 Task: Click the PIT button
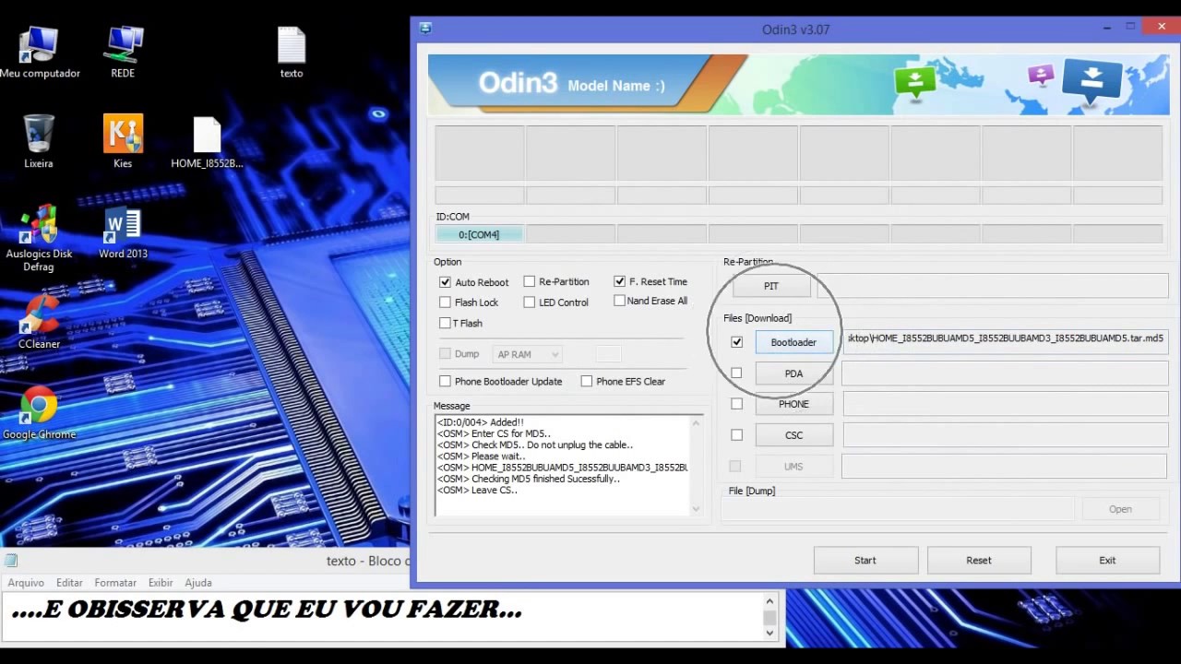pos(771,286)
